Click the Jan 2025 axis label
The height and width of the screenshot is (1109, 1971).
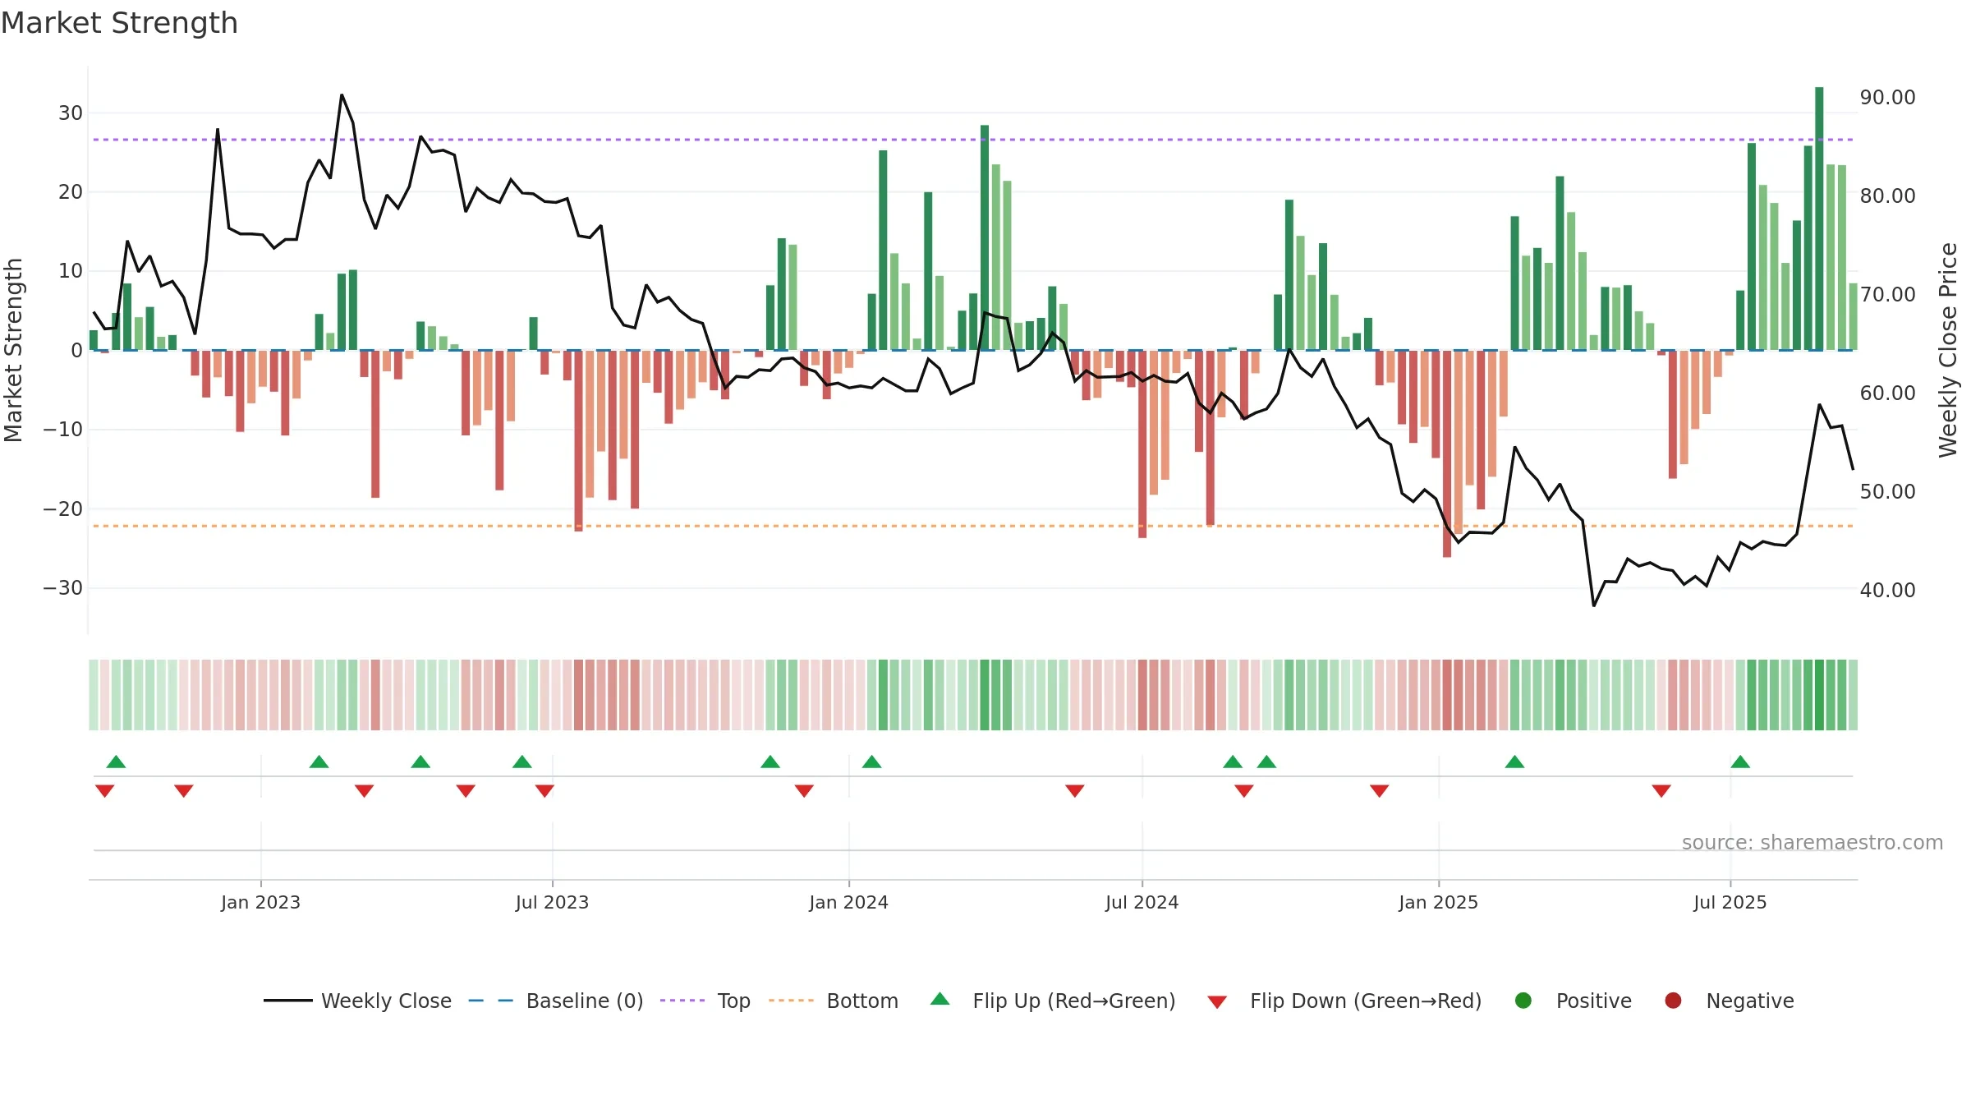tap(1438, 902)
